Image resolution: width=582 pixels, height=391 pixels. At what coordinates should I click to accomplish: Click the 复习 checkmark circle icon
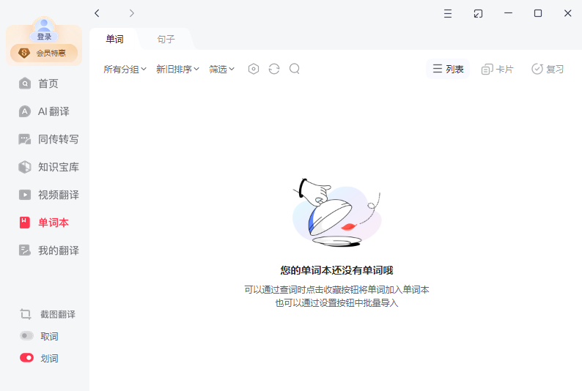[x=537, y=69]
